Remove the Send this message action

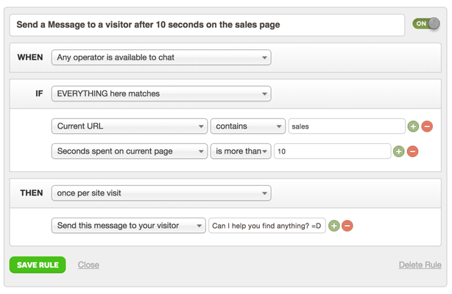[347, 226]
